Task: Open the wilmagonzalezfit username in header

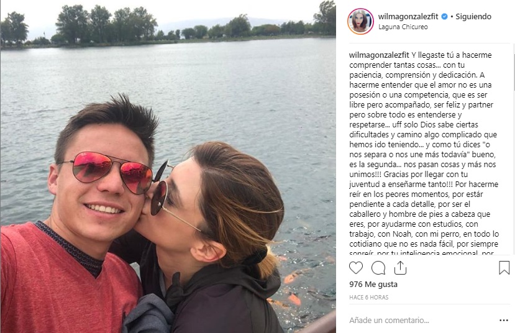Action: pos(408,16)
